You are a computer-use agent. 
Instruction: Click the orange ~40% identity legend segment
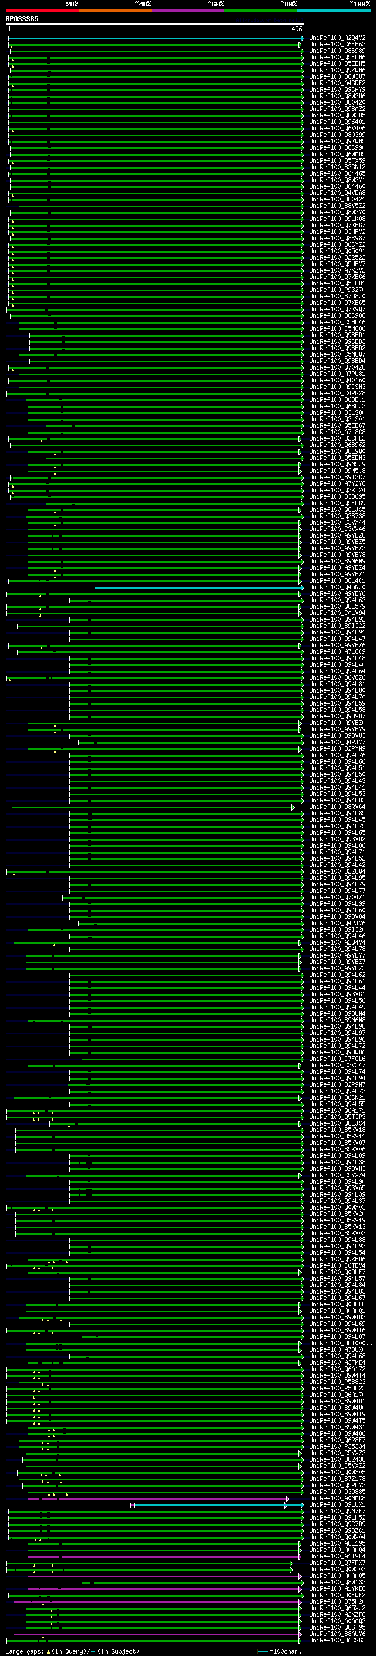(x=115, y=11)
